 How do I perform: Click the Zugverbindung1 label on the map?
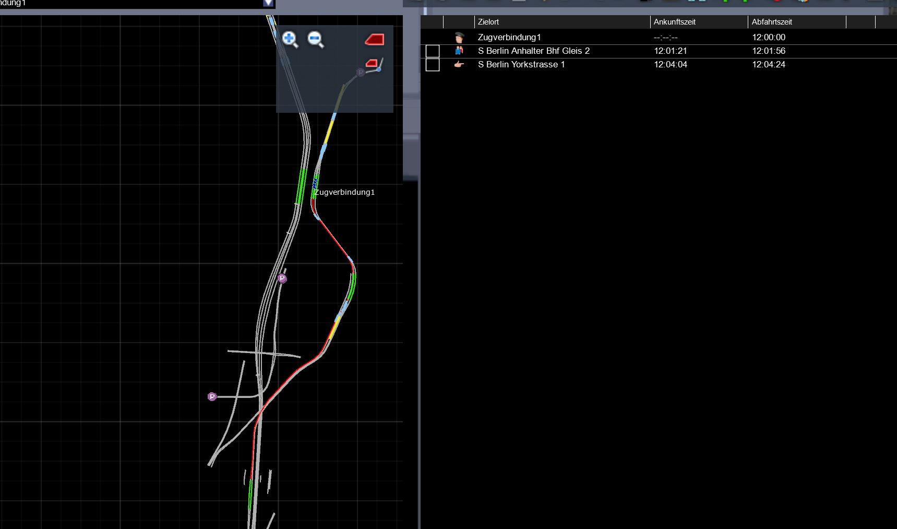click(345, 192)
